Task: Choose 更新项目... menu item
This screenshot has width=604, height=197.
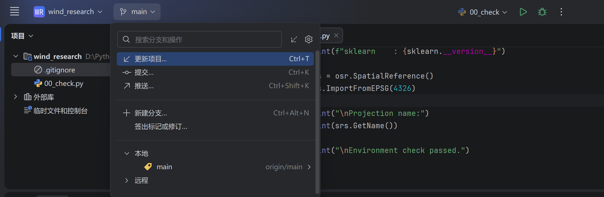Action: [215, 59]
